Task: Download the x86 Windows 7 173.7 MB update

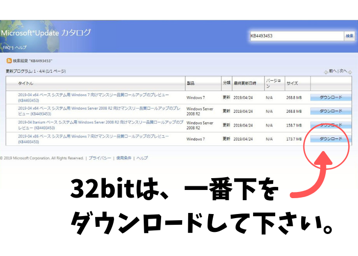Action: (x=330, y=139)
